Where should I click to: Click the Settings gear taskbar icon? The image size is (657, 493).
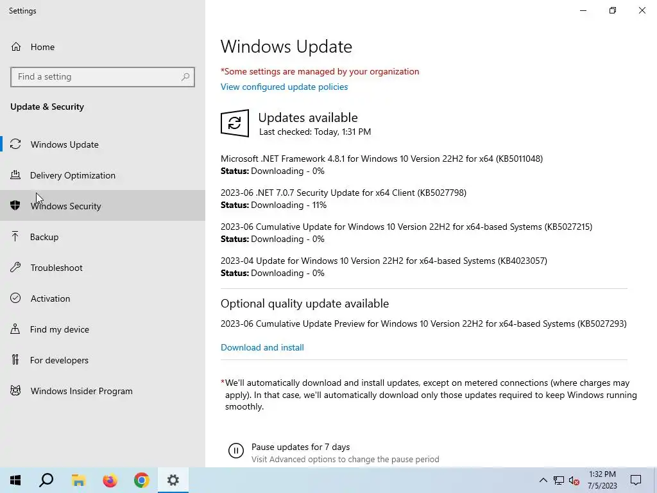(173, 480)
